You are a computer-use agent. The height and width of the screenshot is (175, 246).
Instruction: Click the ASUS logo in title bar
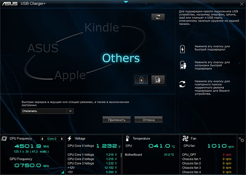(10, 3)
